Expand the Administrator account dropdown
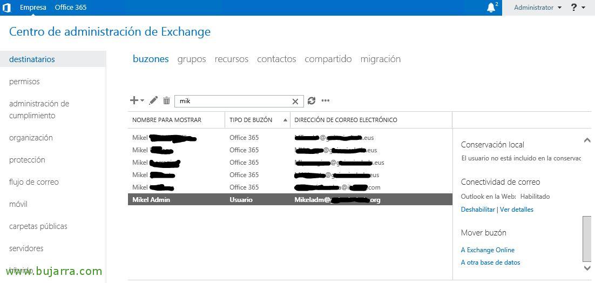This screenshot has width=595, height=283. click(537, 8)
